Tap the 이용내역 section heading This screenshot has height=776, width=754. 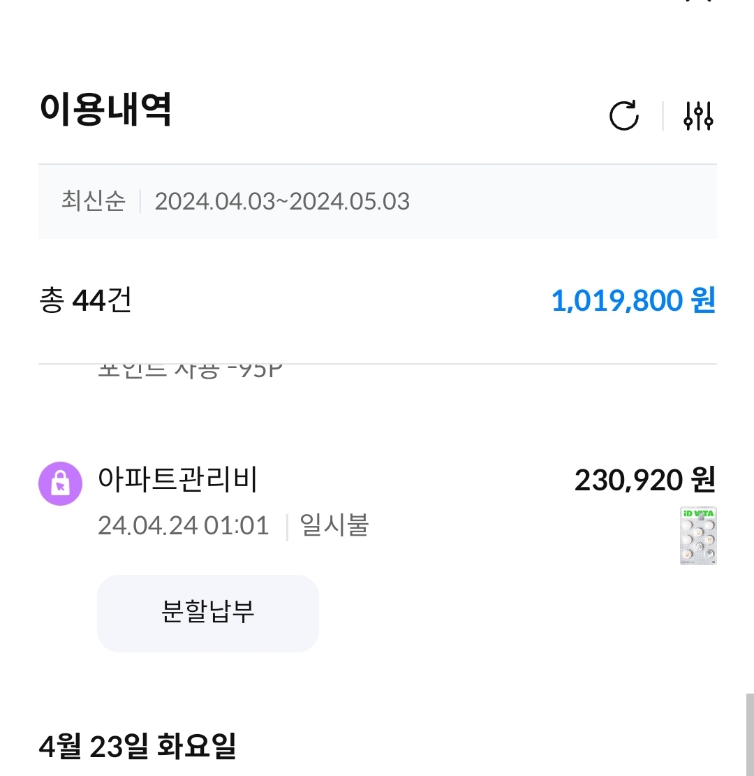105,110
